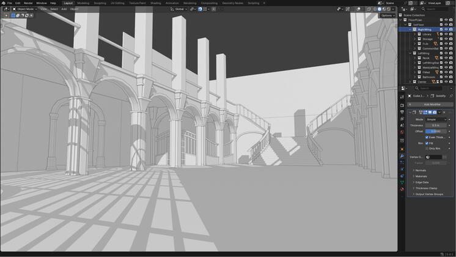The image size is (456, 257).
Task: Open the viewport Options dropdown
Action: [388, 15]
